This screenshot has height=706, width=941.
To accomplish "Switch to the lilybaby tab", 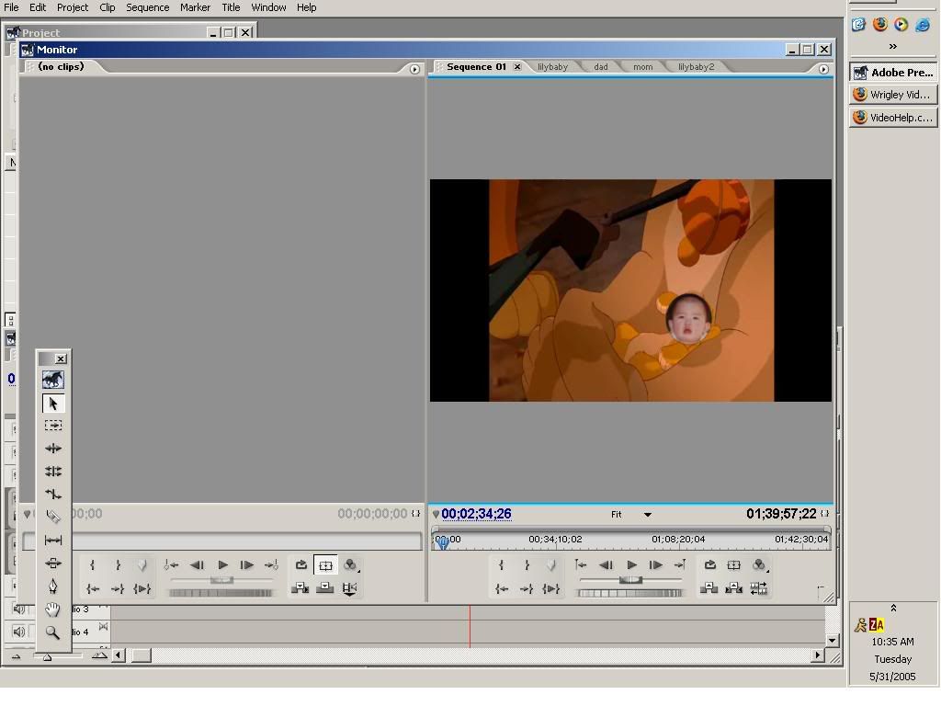I will [x=552, y=66].
